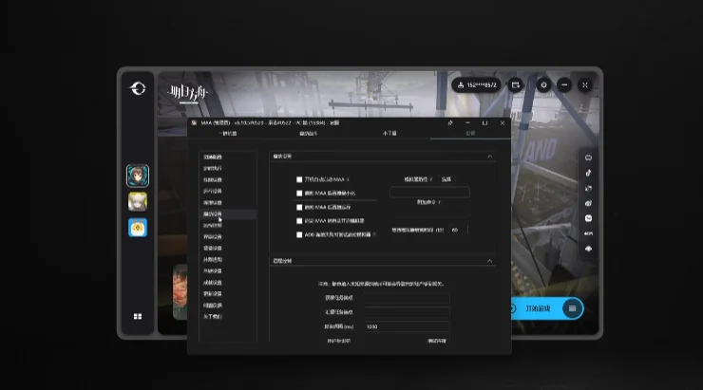Toggle ADB 连接失败时尝试启动模拟器 checkbox

pyautogui.click(x=299, y=234)
